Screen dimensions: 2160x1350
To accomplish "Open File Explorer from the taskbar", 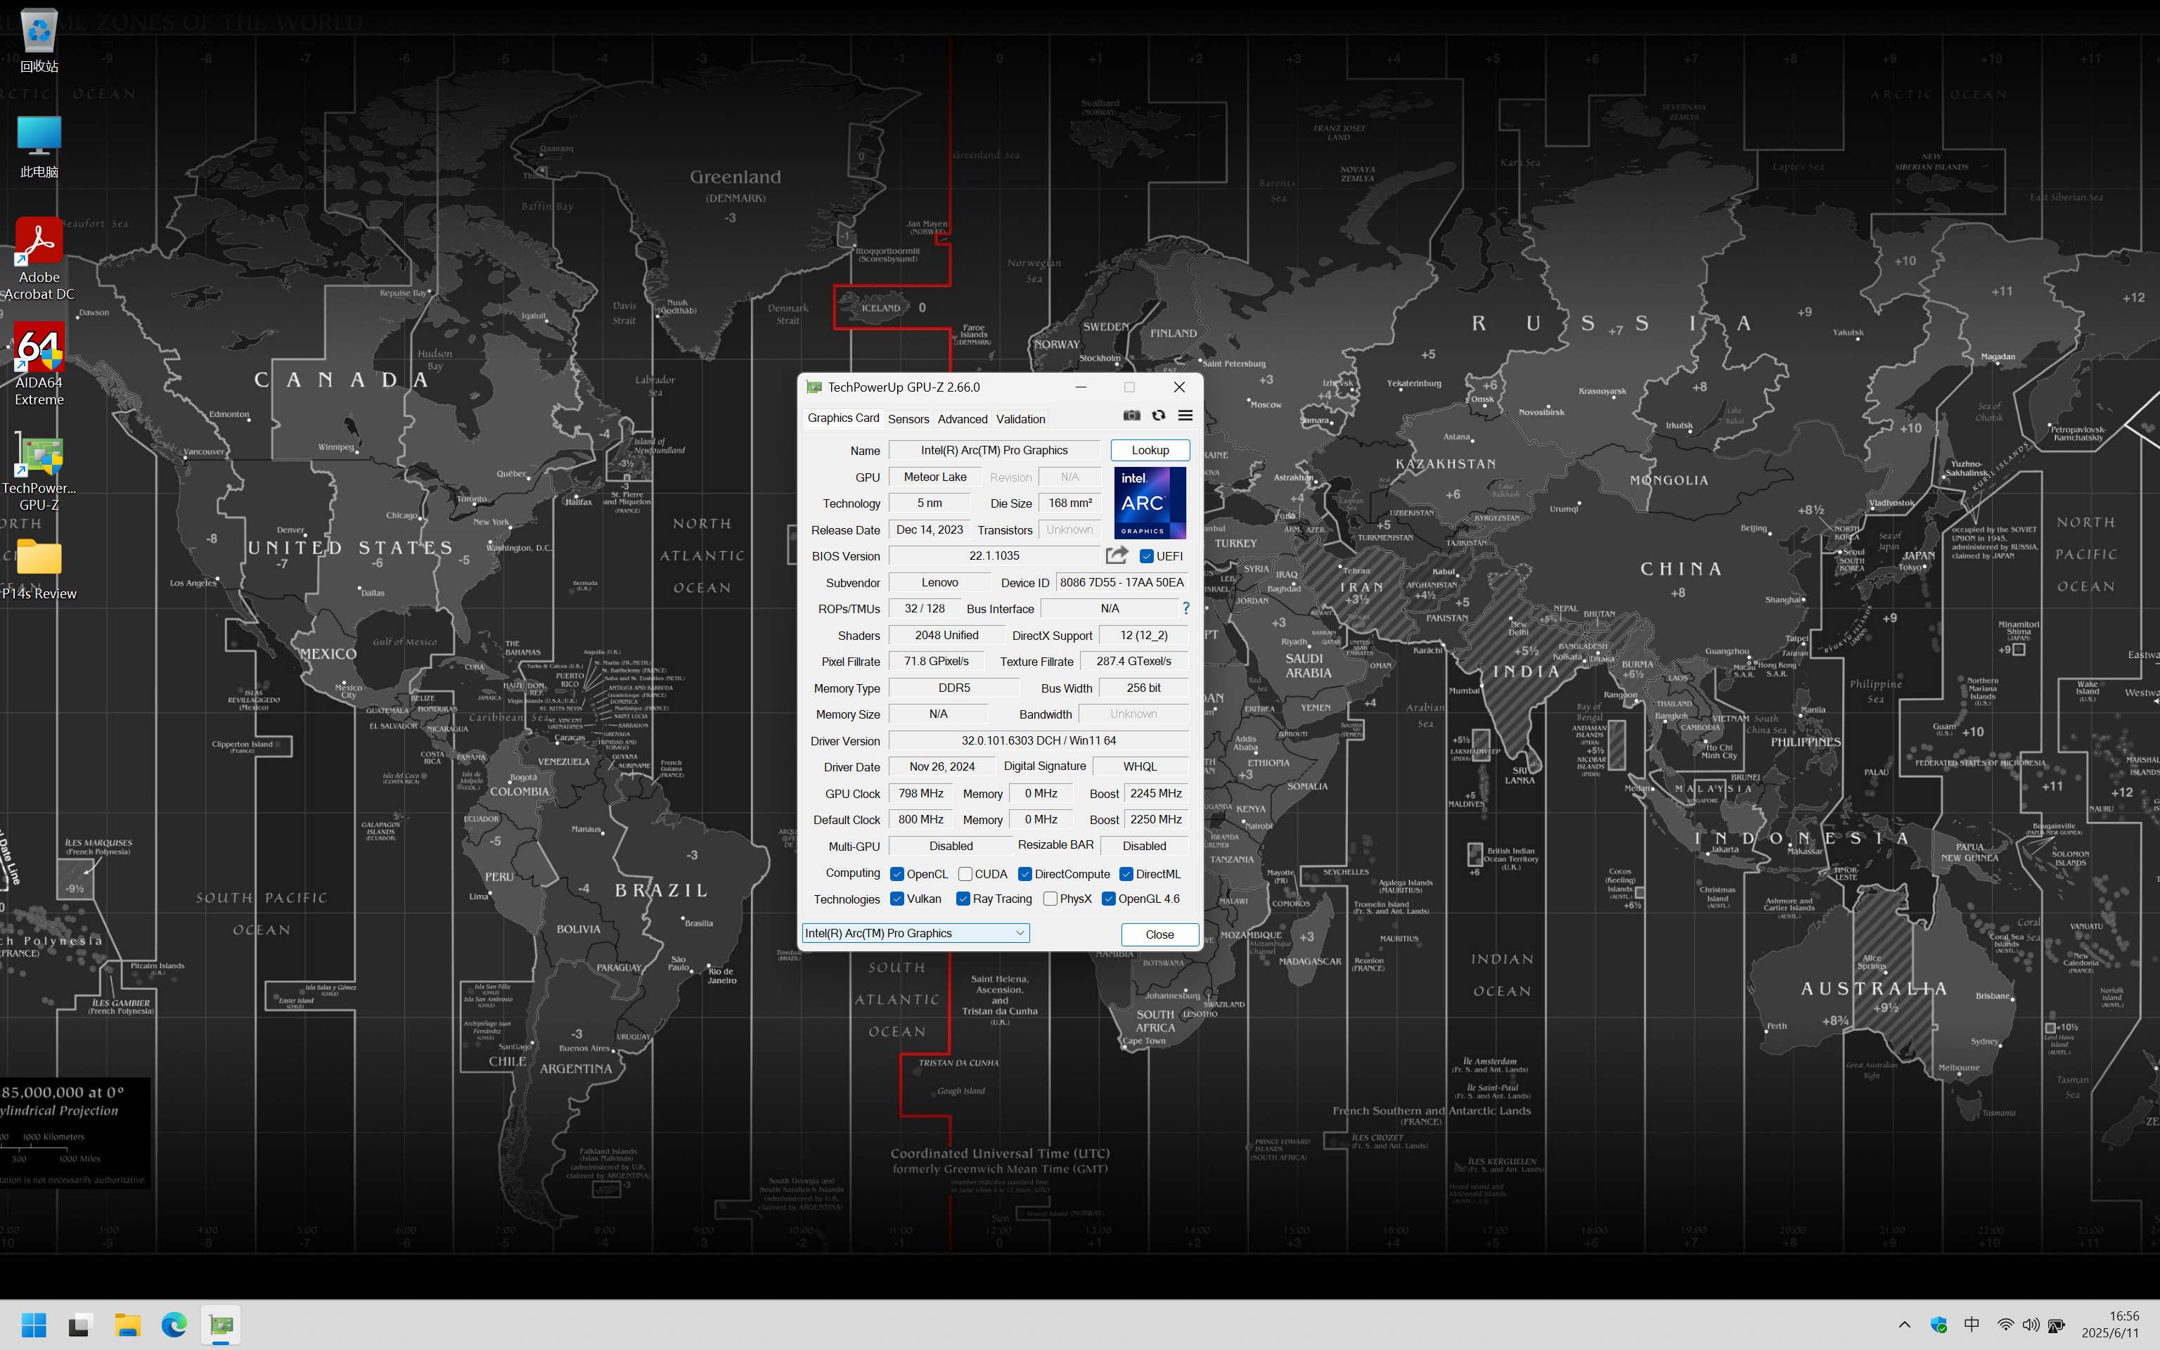I will click(127, 1325).
